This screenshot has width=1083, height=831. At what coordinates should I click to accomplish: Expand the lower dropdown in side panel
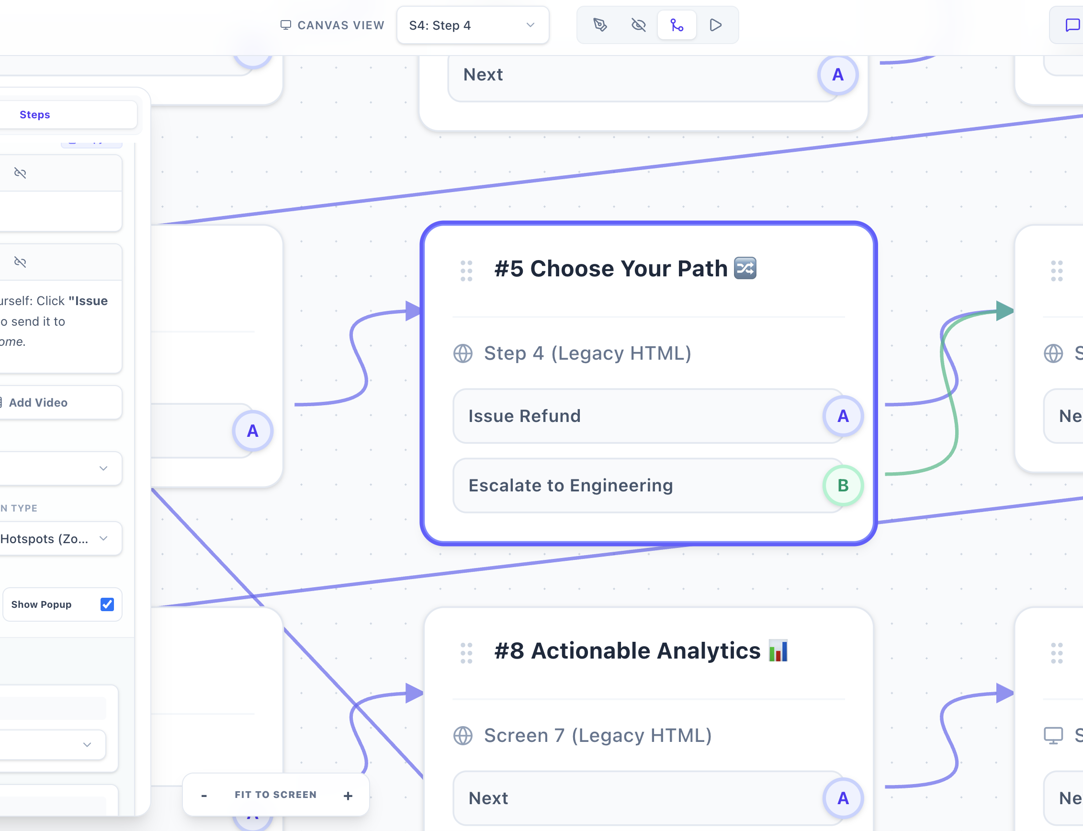pos(52,744)
